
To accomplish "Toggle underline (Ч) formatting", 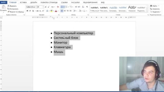I will pos(33,11).
